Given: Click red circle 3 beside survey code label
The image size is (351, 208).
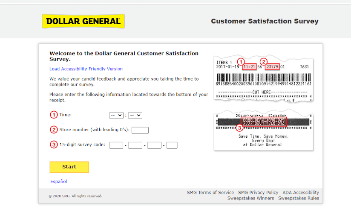Looking at the screenshot, I should 54,144.
